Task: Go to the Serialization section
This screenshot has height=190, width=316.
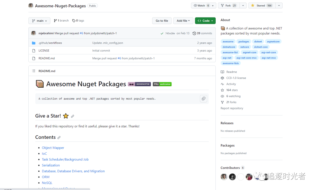Action: tap(51, 165)
